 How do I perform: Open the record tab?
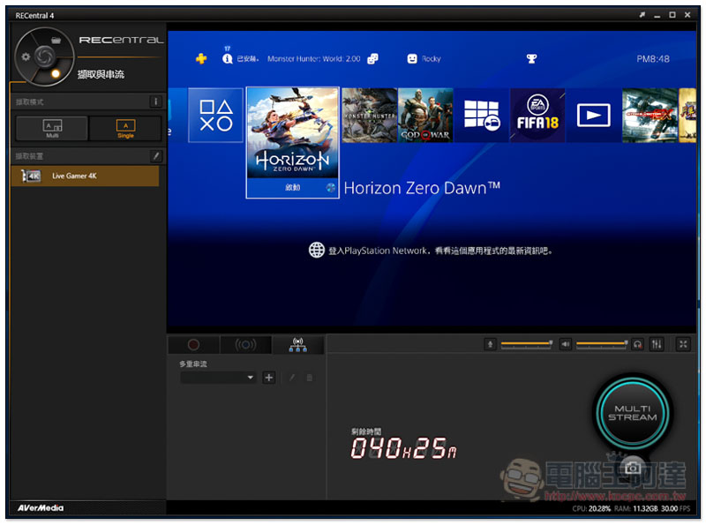click(x=193, y=345)
